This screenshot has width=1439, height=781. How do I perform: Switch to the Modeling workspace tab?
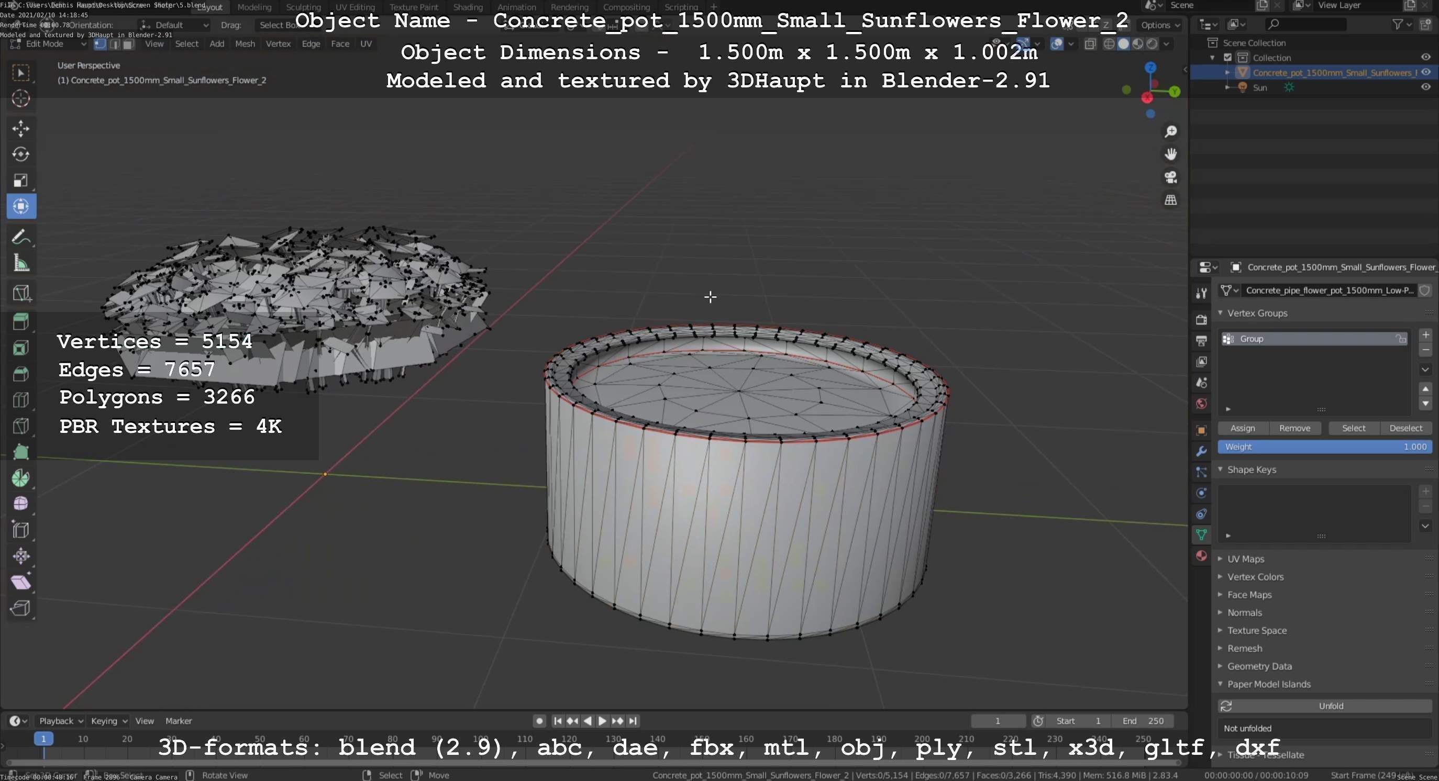click(x=254, y=7)
